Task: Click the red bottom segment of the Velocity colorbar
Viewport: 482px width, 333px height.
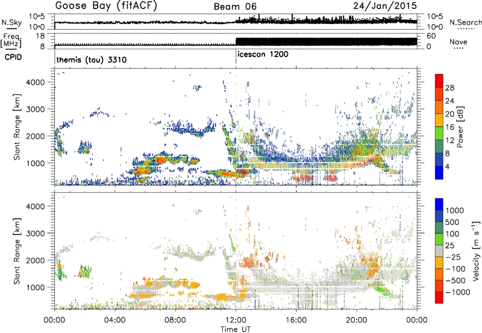Action: point(439,298)
